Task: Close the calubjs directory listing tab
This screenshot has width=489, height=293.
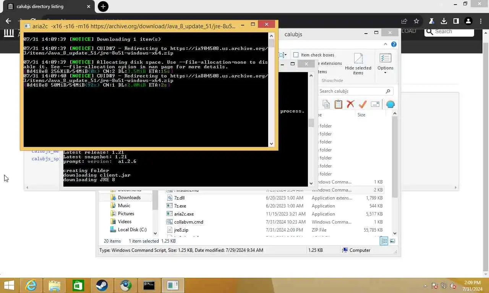Action: [89, 6]
